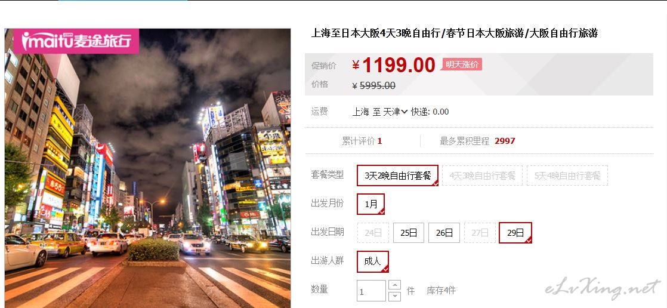Viewport: 667px width, 308px height.
Task: Open the 累计评价 reviews link
Action: (362, 141)
